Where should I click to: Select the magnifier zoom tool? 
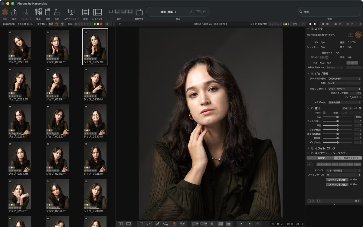coord(165,224)
